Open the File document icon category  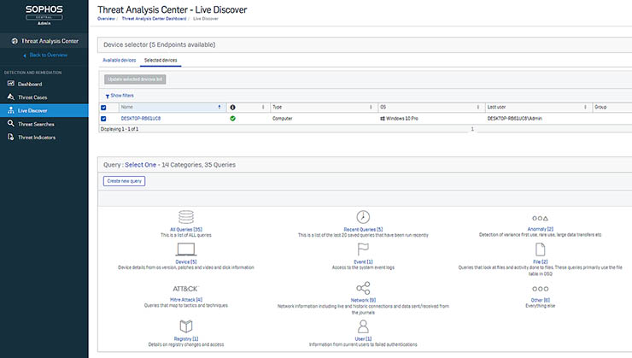click(x=539, y=249)
